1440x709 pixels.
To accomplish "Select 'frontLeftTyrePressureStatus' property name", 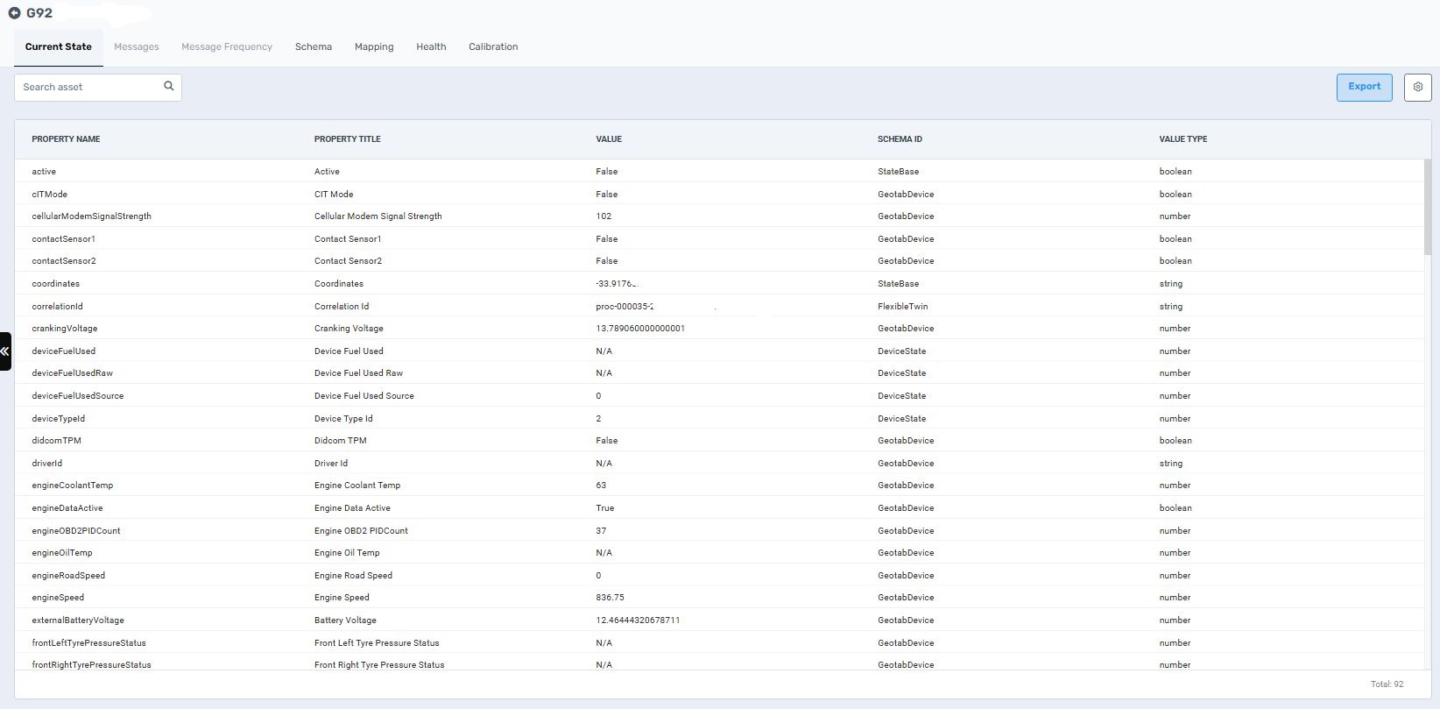I will pyautogui.click(x=88, y=643).
